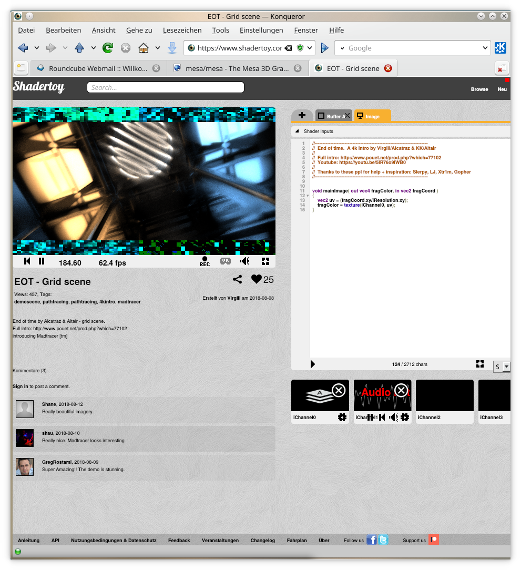
Task: Fold the mainImage function at line 12
Action: pyautogui.click(x=308, y=196)
